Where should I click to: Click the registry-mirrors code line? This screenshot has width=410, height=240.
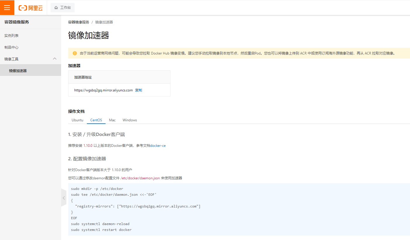(x=138, y=206)
